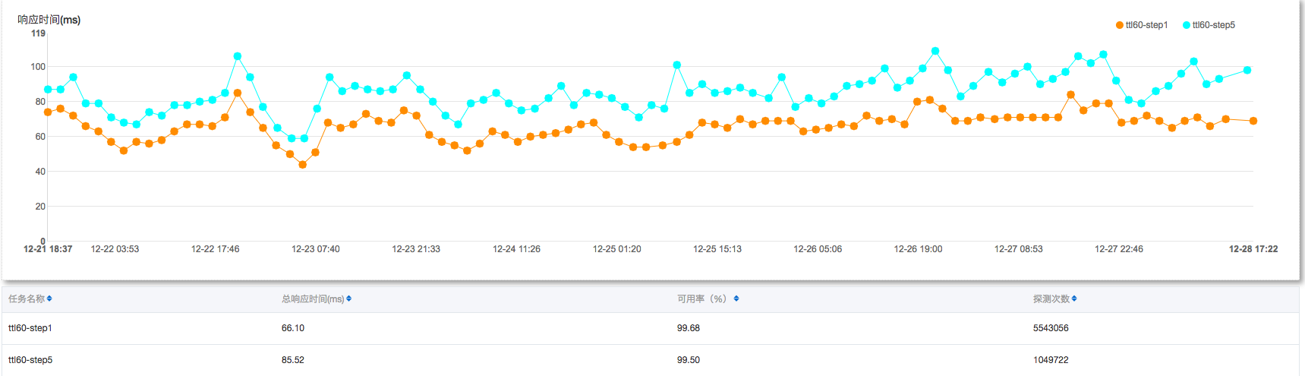The height and width of the screenshot is (376, 1305).
Task: Sort the table by 任务名称 column
Action: coord(49,299)
